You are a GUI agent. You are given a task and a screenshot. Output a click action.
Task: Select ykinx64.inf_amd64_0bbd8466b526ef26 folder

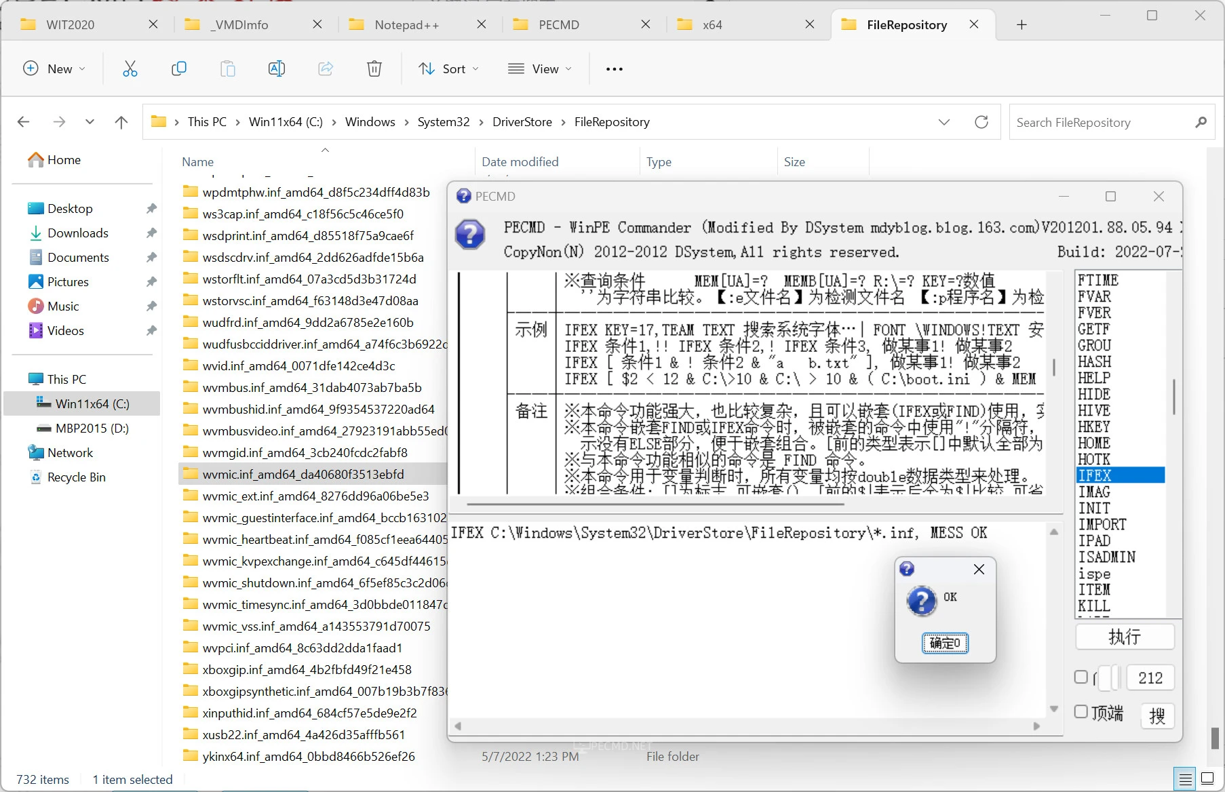click(x=309, y=756)
